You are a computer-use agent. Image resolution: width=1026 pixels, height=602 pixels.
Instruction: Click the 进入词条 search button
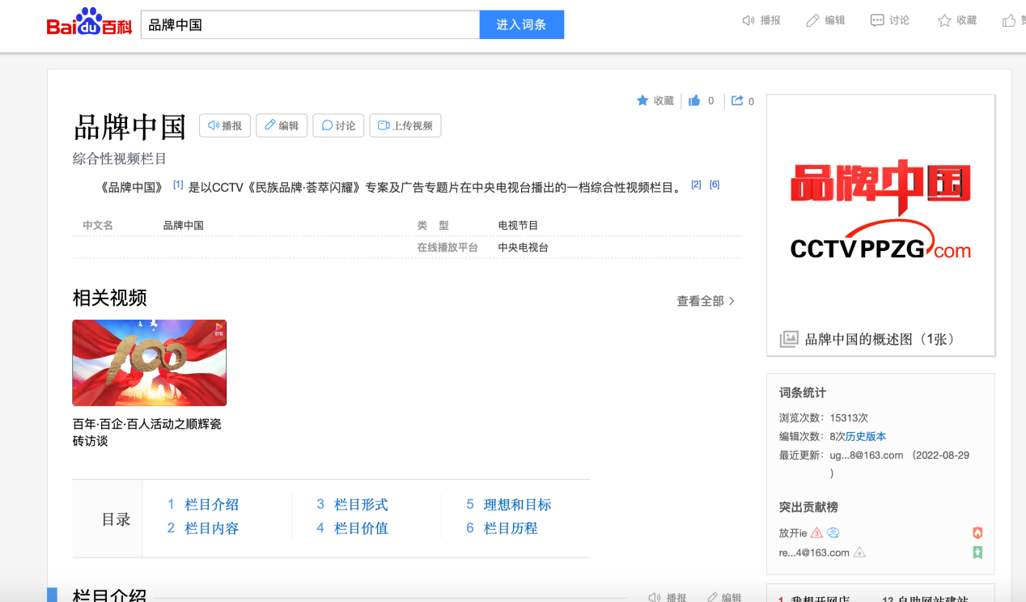(x=522, y=24)
